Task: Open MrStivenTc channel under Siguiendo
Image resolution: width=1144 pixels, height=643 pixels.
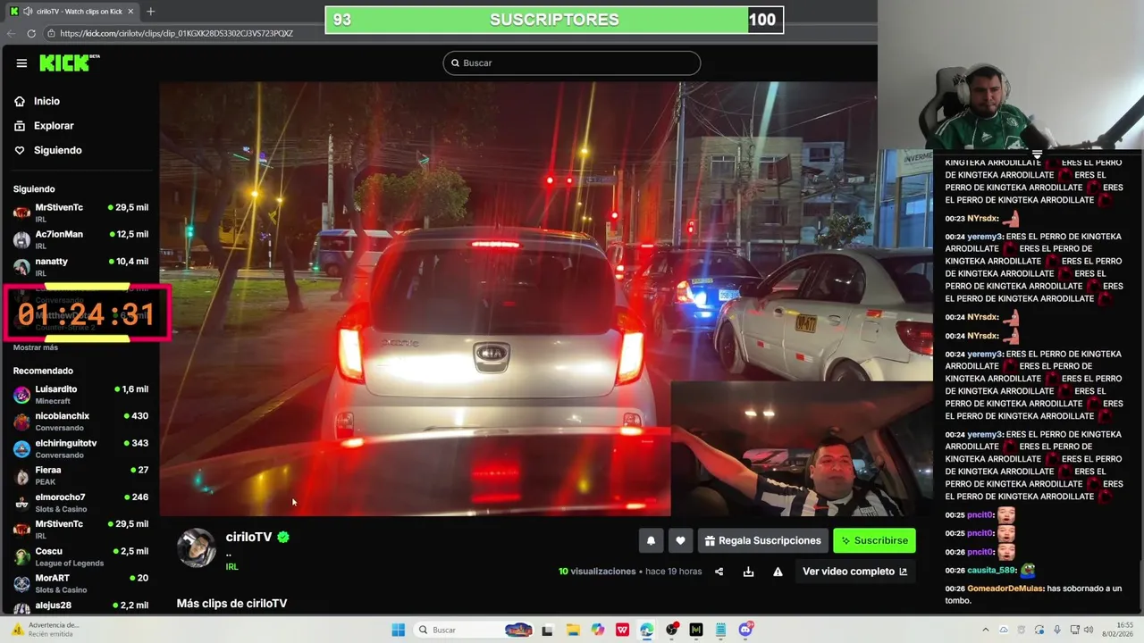Action: tap(80, 213)
